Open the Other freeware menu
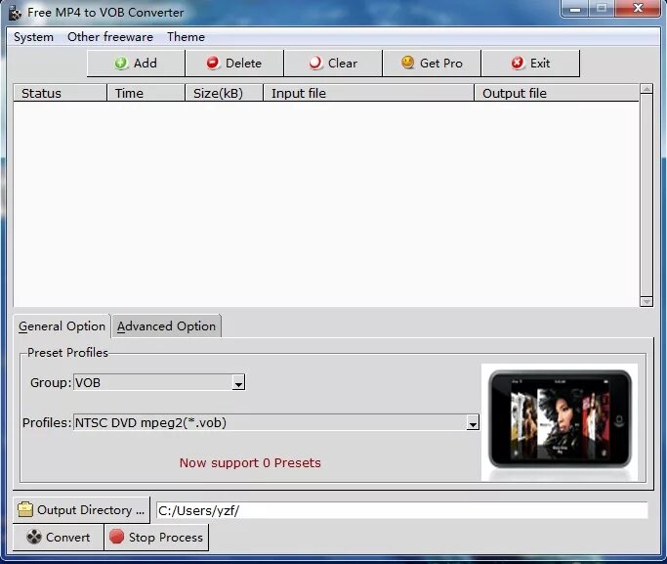667x564 pixels. click(110, 37)
